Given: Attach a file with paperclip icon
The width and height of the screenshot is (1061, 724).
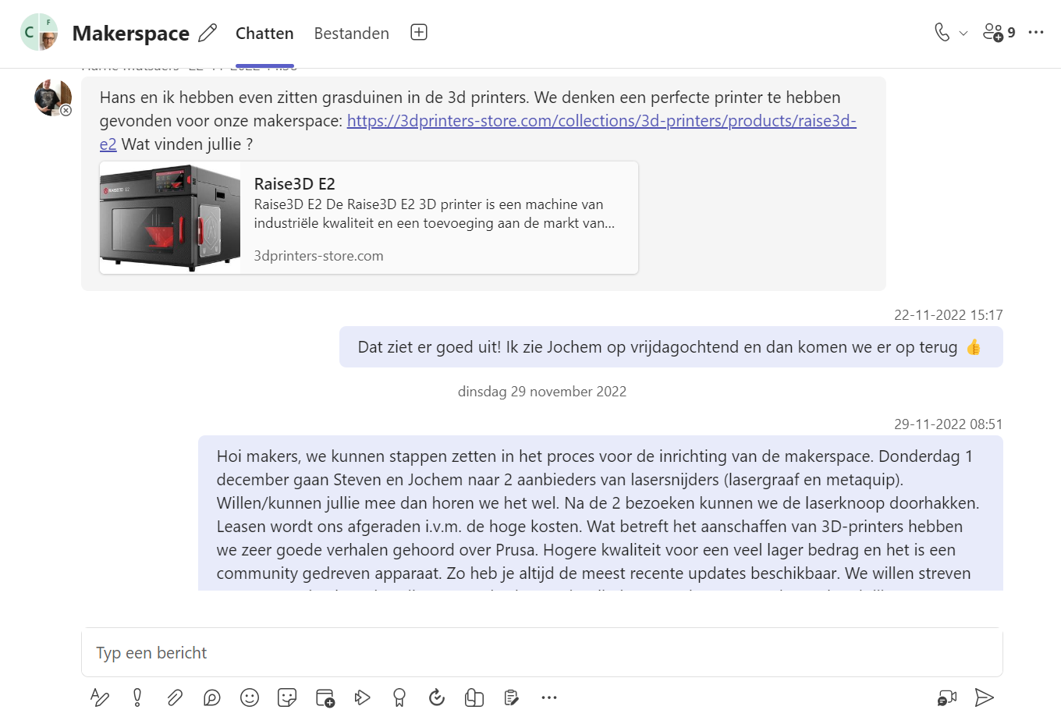Looking at the screenshot, I should [x=175, y=697].
